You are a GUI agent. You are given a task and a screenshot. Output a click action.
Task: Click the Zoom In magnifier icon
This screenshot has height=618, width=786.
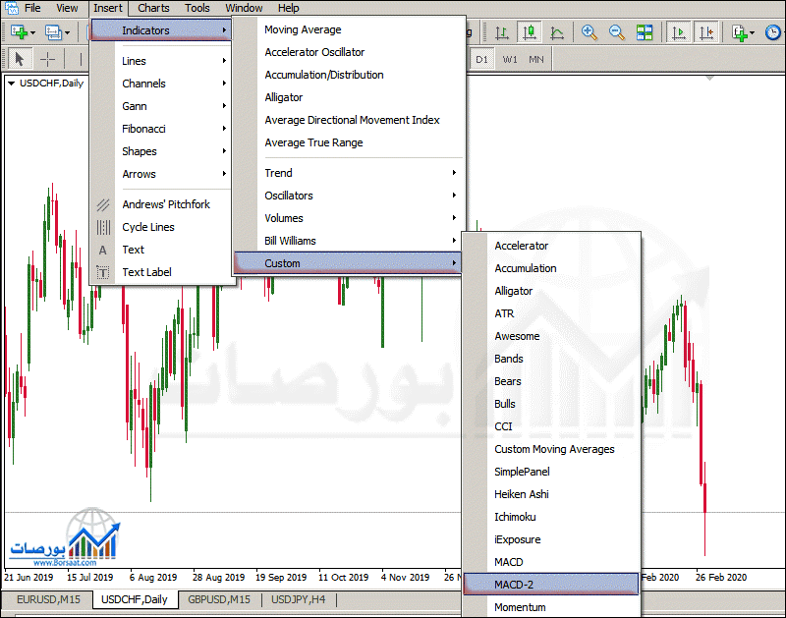(x=589, y=32)
